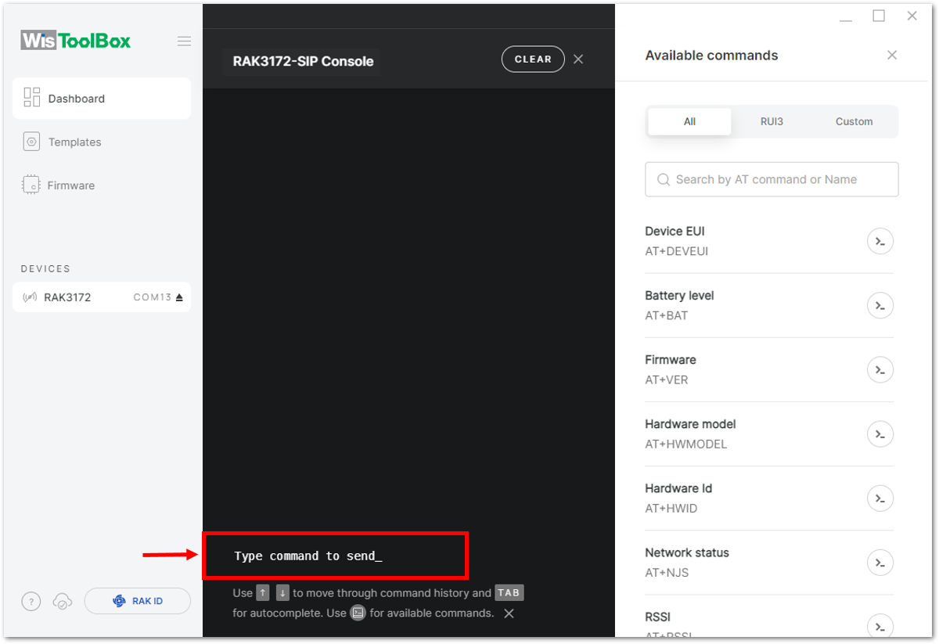
Task: Click the COM13 port label
Action: pyautogui.click(x=153, y=297)
